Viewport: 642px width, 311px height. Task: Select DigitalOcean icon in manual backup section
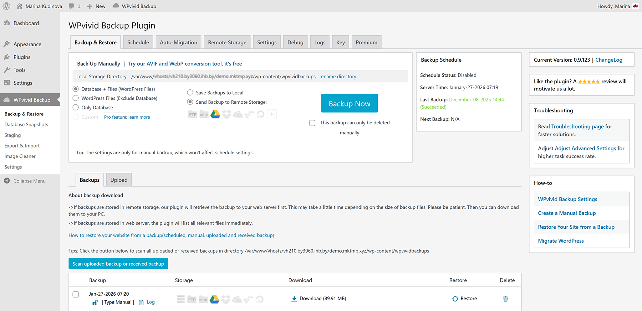click(x=260, y=114)
